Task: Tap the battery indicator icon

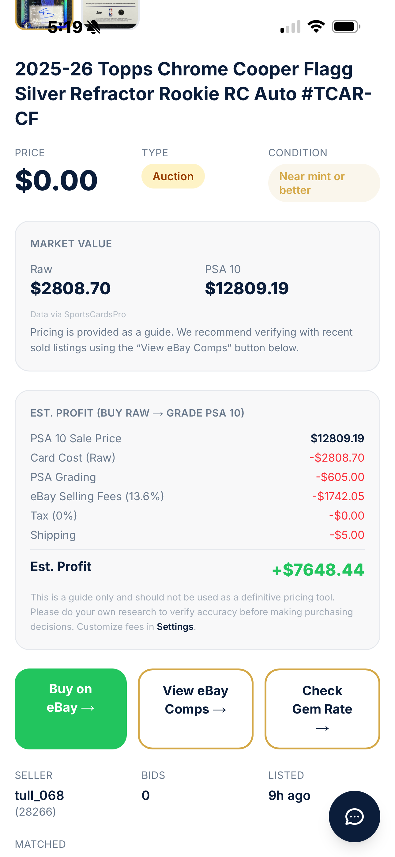Action: tap(346, 27)
